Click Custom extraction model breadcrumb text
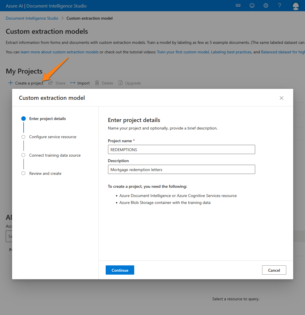This screenshot has width=305, height=315. 90,18
